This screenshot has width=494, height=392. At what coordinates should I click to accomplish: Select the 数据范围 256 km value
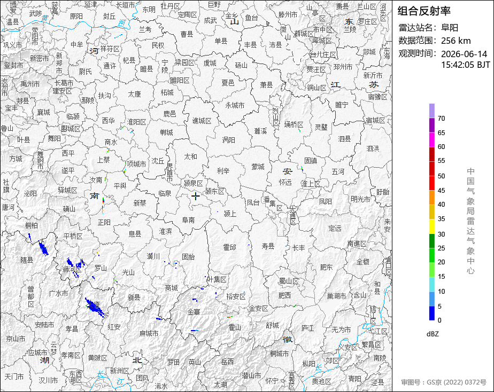(x=456, y=41)
